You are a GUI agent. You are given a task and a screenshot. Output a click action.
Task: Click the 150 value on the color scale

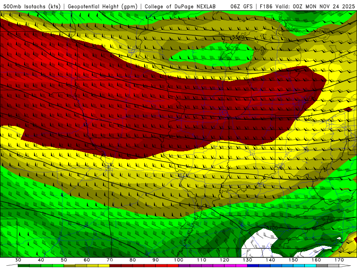tap(293, 260)
